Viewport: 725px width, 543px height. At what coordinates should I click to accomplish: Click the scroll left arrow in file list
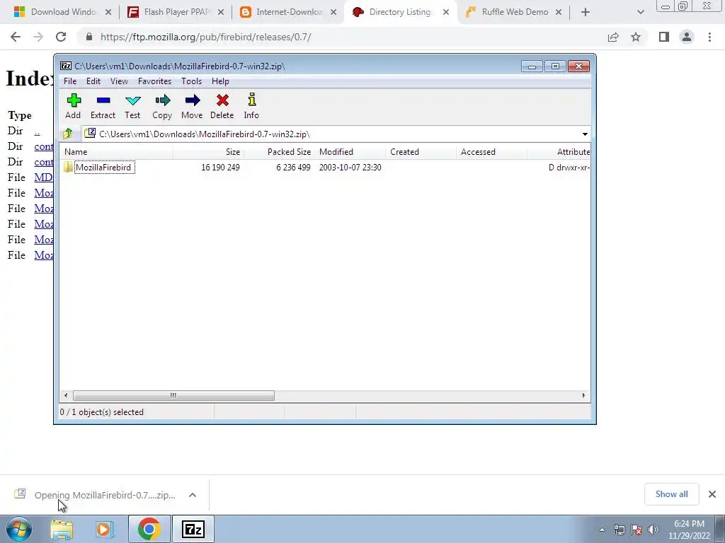click(x=66, y=396)
